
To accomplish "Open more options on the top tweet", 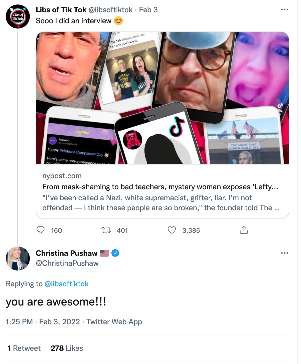I will pos(284,10).
